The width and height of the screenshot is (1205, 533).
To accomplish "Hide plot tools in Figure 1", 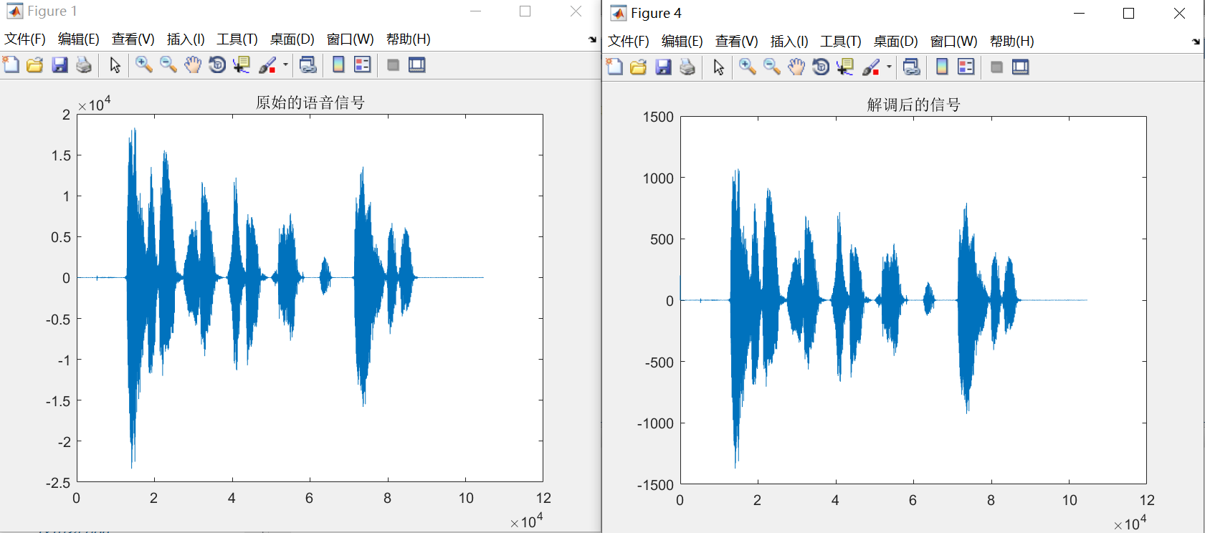I will tap(393, 65).
